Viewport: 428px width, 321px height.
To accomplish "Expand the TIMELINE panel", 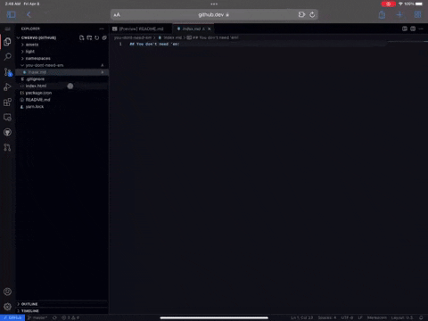I will click(62, 311).
